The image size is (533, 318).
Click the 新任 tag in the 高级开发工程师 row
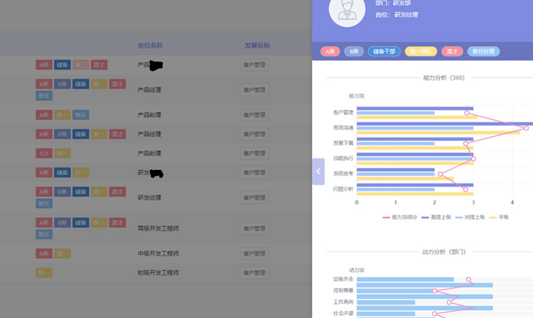tap(44, 234)
